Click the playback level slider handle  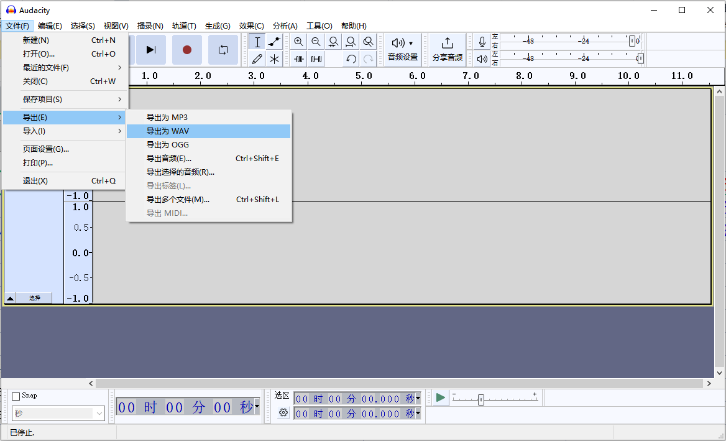pyautogui.click(x=640, y=58)
